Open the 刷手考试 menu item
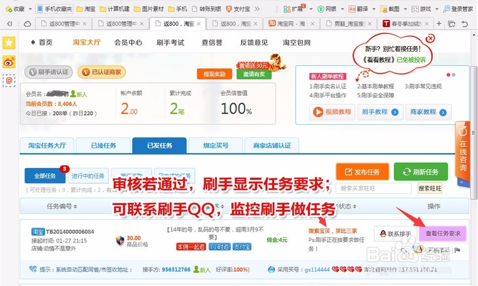The width and height of the screenshot is (478, 286). (x=171, y=42)
